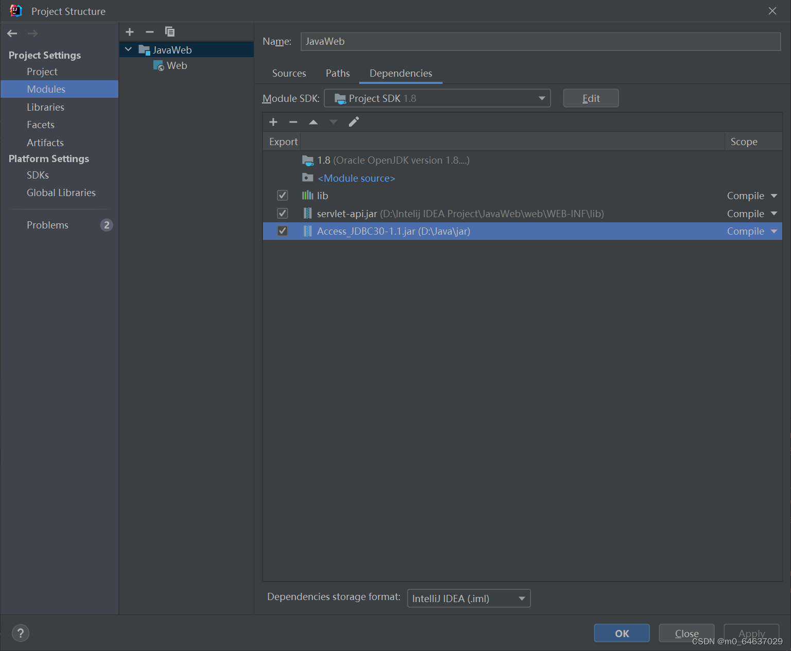Click the Apply button
The height and width of the screenshot is (651, 791).
click(751, 633)
